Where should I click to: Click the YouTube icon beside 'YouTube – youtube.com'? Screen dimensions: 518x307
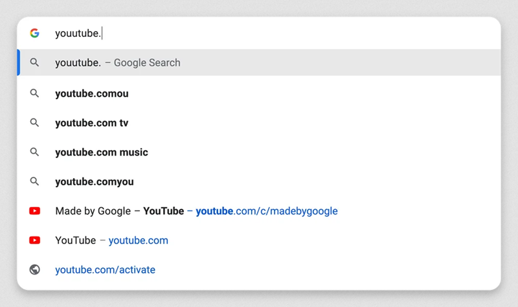tap(35, 240)
